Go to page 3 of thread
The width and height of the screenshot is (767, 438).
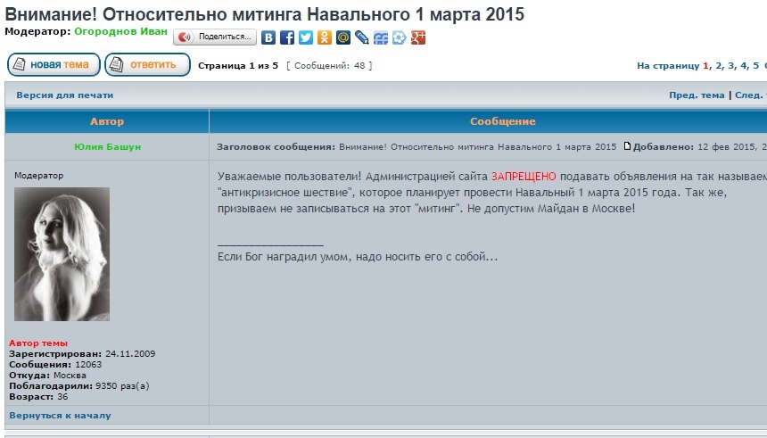click(730, 66)
